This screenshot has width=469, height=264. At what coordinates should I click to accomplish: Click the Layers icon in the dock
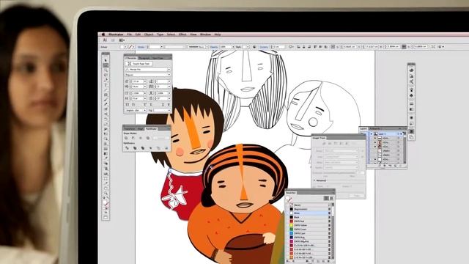pos(412,131)
